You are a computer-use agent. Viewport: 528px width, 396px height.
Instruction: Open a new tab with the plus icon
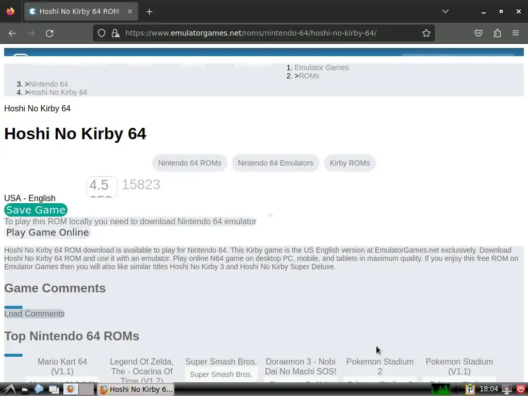point(149,12)
